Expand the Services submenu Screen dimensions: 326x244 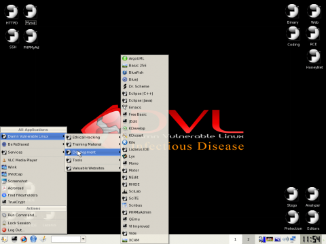click(x=33, y=152)
